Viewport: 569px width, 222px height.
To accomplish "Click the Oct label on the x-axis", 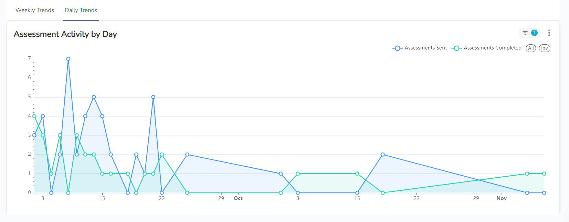I will pos(238,198).
